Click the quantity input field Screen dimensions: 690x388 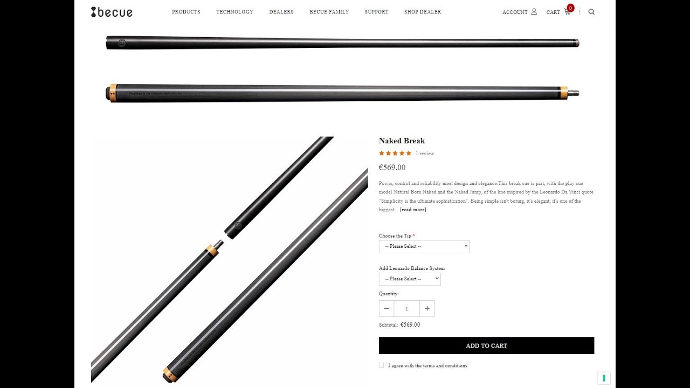point(407,309)
